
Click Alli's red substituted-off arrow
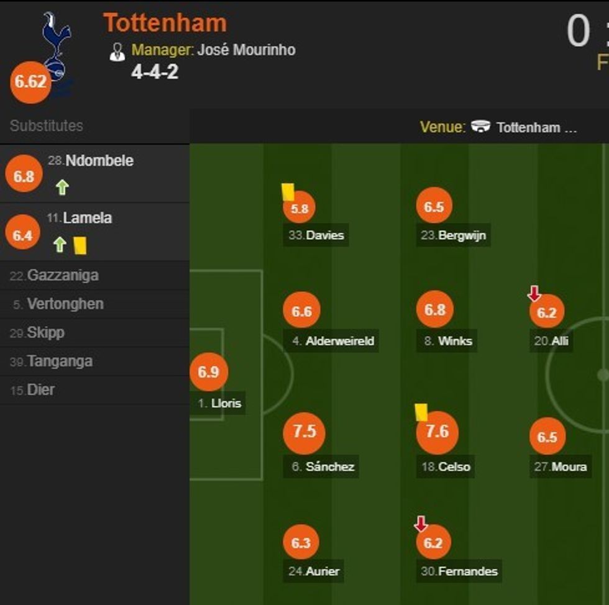[534, 293]
